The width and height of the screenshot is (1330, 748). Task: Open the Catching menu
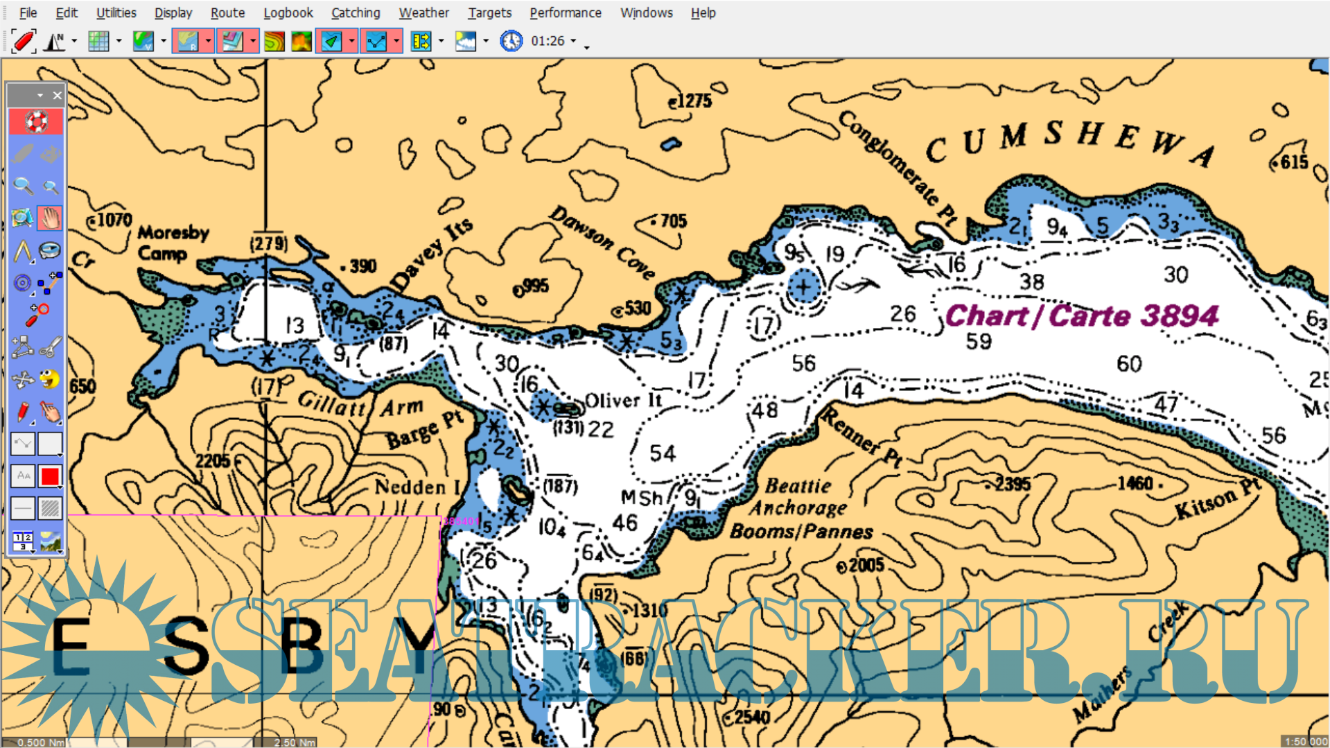pyautogui.click(x=355, y=12)
